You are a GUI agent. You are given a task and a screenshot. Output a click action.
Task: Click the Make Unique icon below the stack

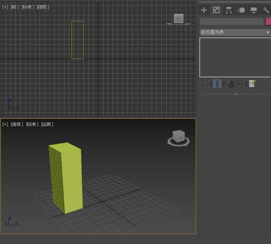[230, 84]
